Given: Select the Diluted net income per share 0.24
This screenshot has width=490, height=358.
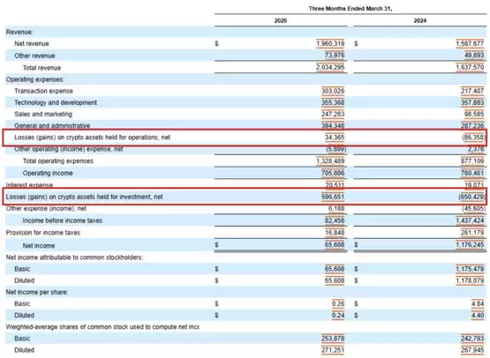Looking at the screenshot, I should [x=338, y=316].
